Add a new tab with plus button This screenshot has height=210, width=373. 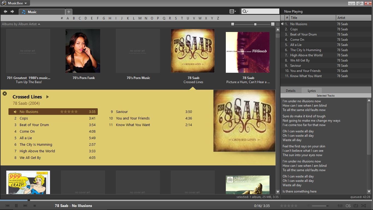(69, 12)
